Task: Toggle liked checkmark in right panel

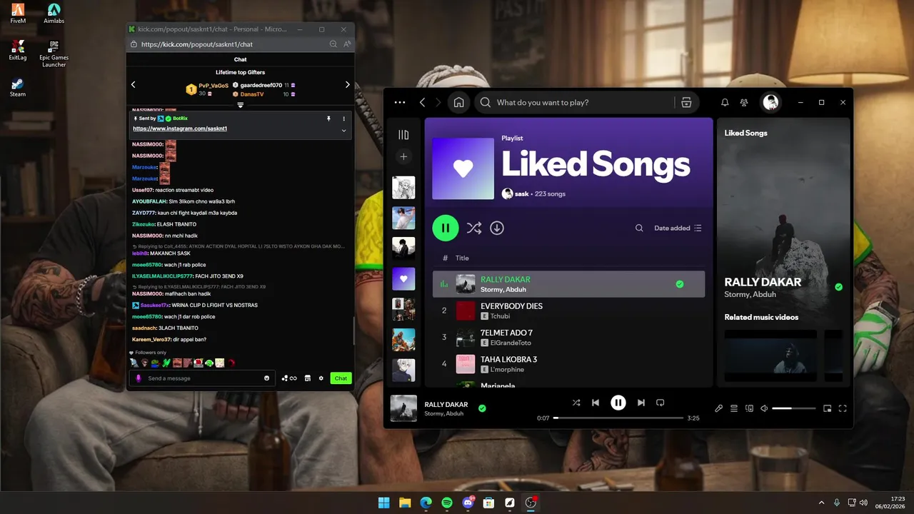Action: tap(838, 287)
